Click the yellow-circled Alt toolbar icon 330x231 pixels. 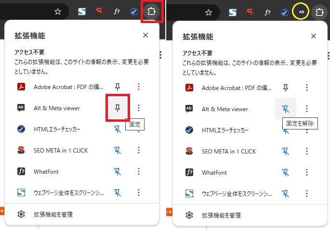tap(301, 12)
